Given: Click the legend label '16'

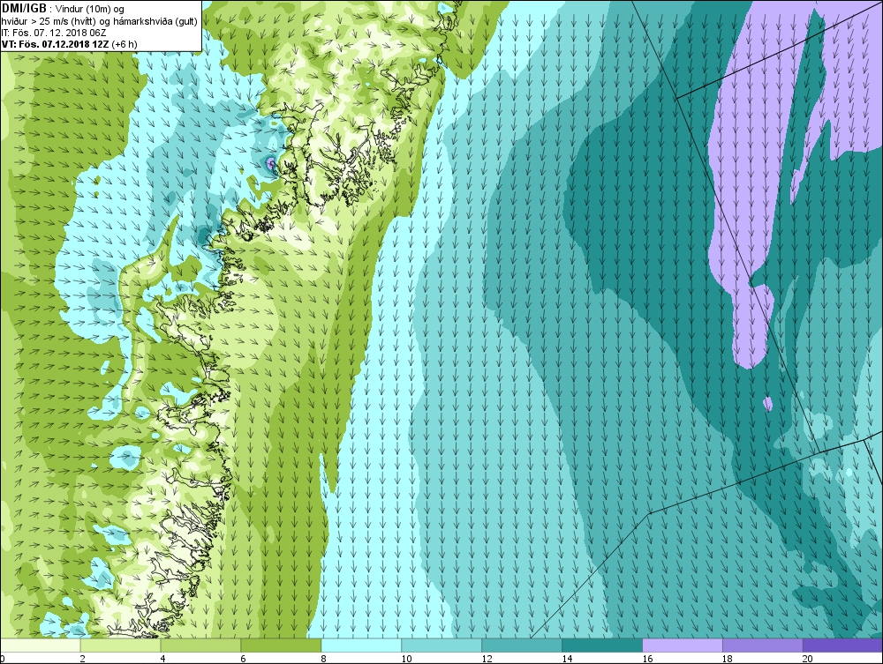Looking at the screenshot, I should point(647,659).
